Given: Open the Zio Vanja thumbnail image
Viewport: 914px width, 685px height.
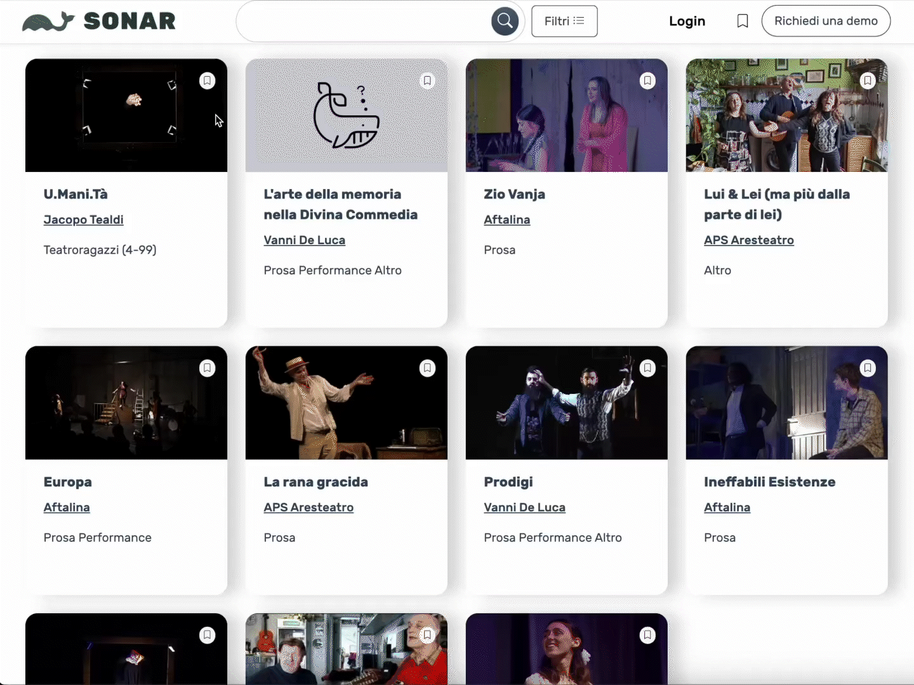Looking at the screenshot, I should 567,115.
